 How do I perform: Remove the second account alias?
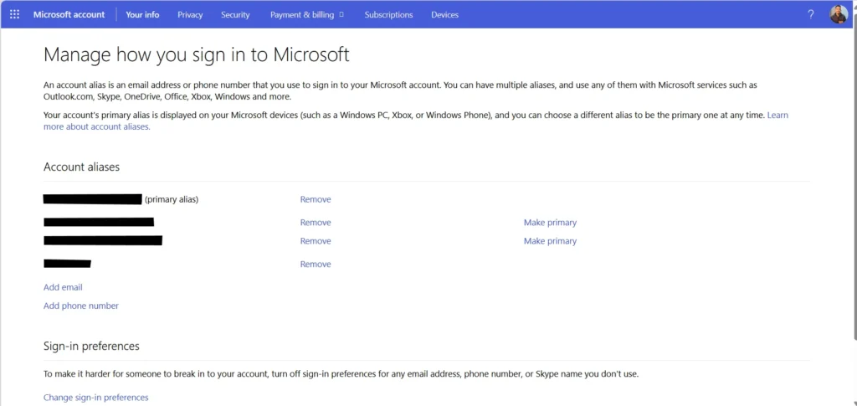(316, 223)
